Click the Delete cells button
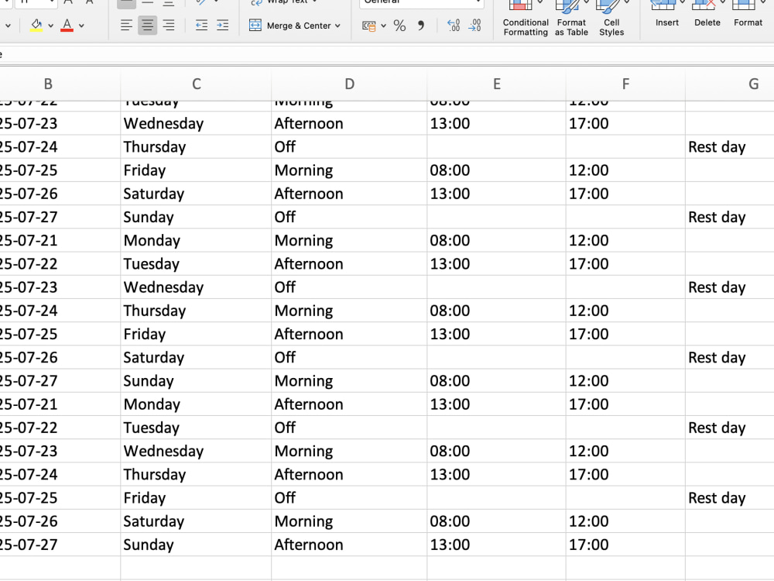Screen dimensions: 774x581 pyautogui.click(x=707, y=14)
